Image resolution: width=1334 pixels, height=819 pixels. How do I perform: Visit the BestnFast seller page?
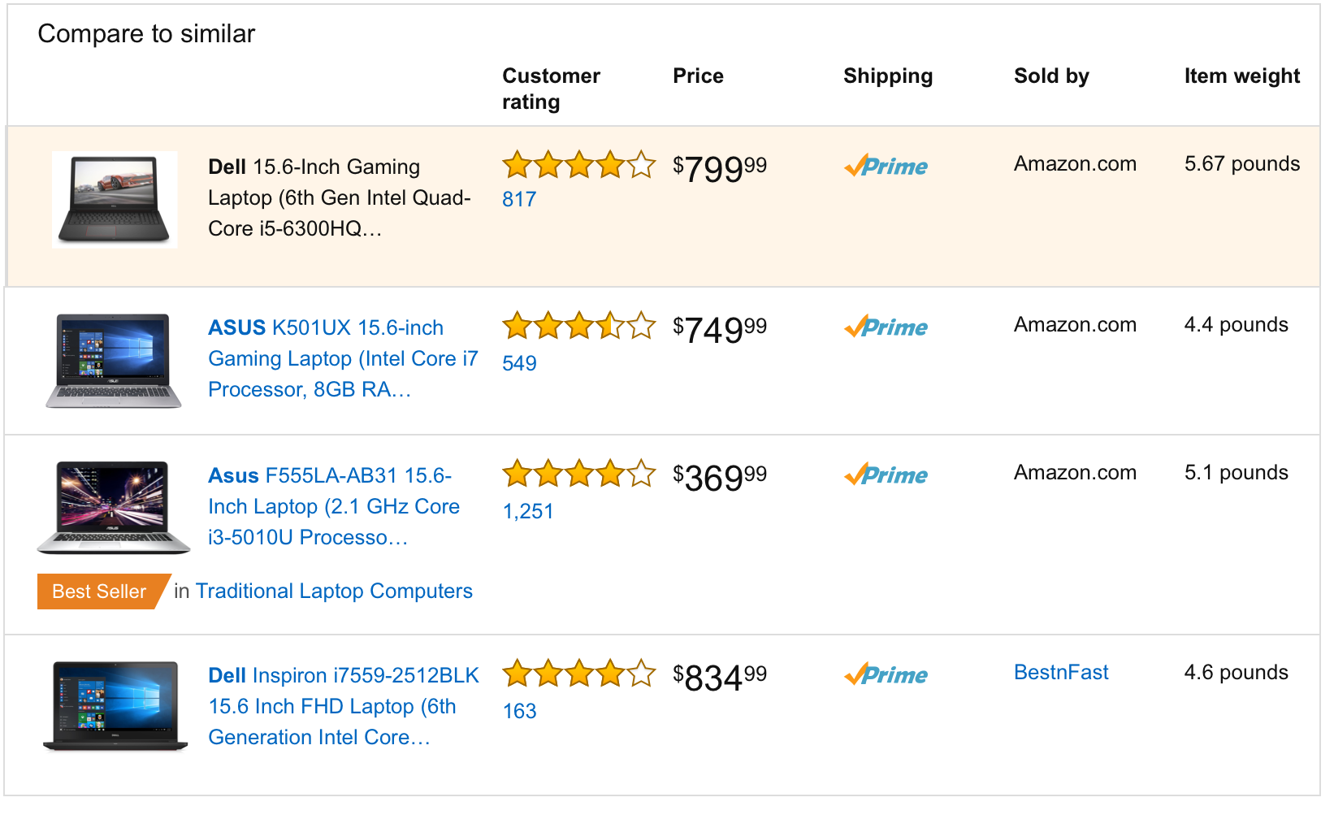(x=1061, y=672)
